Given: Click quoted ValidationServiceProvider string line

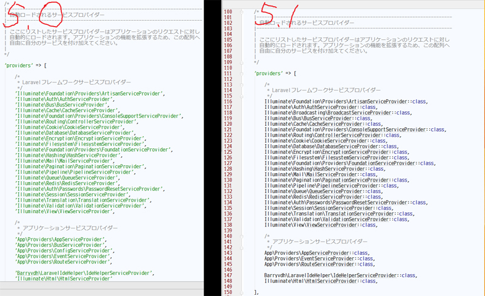Looking at the screenshot, I should (81, 206).
